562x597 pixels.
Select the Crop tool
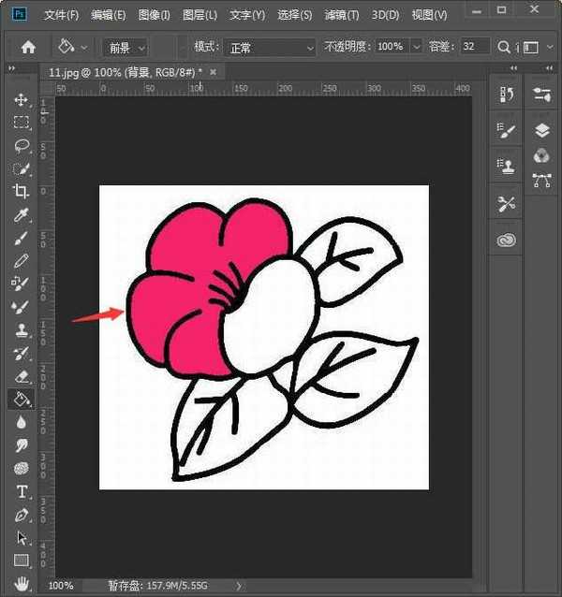[x=21, y=191]
